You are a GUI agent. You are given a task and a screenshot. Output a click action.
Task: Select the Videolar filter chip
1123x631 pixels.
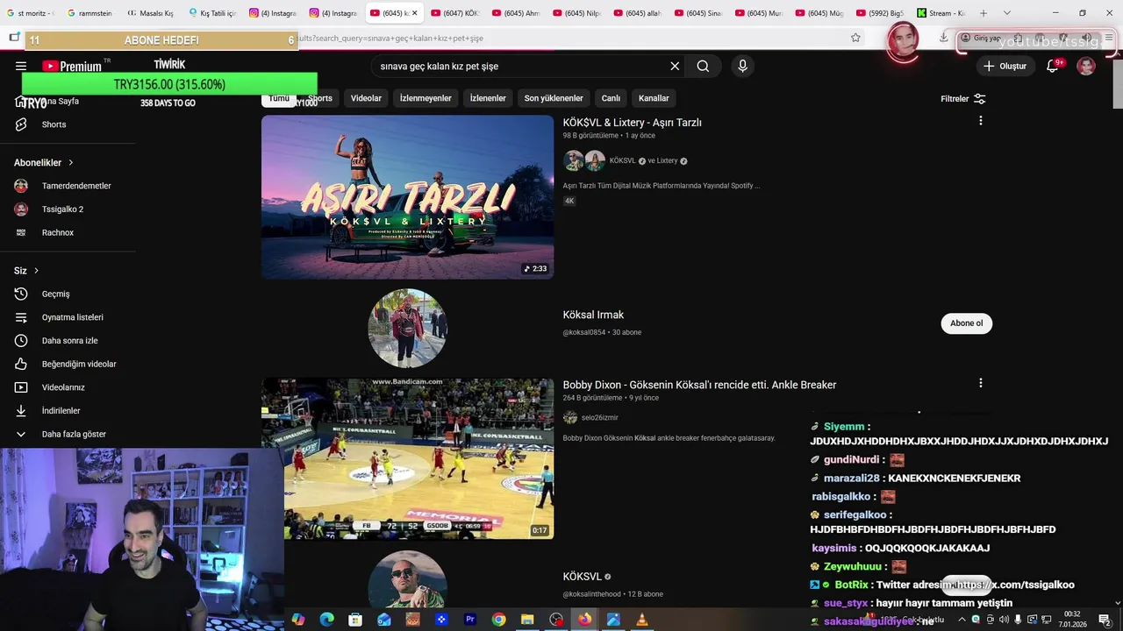pyautogui.click(x=366, y=98)
